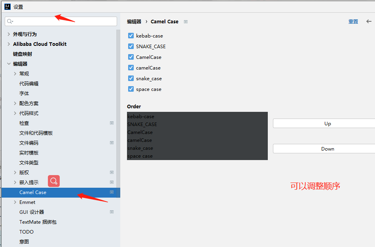
Task: Click the project-settings icon on 检查 row
Action: tap(112, 123)
